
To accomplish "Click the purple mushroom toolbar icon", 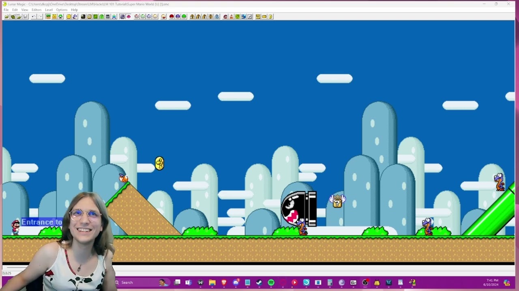I will pyautogui.click(x=178, y=17).
